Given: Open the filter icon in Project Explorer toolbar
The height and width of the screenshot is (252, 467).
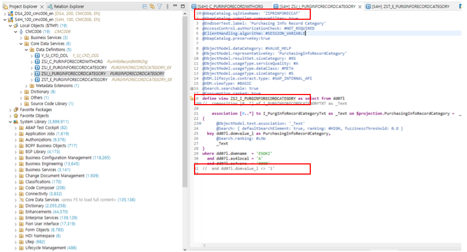Looking at the screenshot, I should click(159, 6).
